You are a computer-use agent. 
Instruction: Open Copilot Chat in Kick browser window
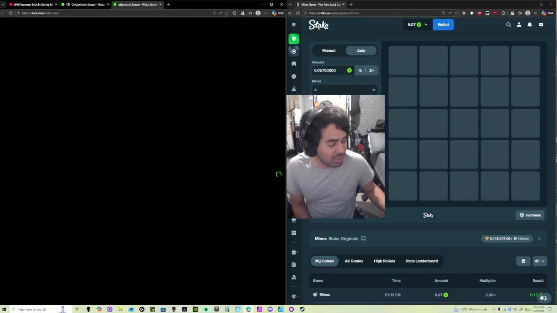click(278, 13)
